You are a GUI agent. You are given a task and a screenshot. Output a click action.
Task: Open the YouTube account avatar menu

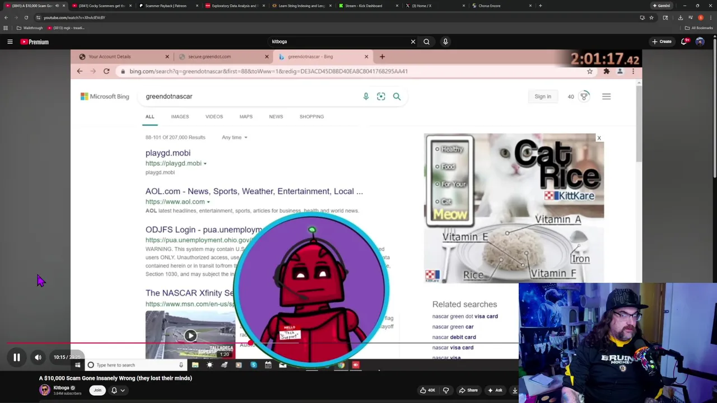click(x=700, y=41)
